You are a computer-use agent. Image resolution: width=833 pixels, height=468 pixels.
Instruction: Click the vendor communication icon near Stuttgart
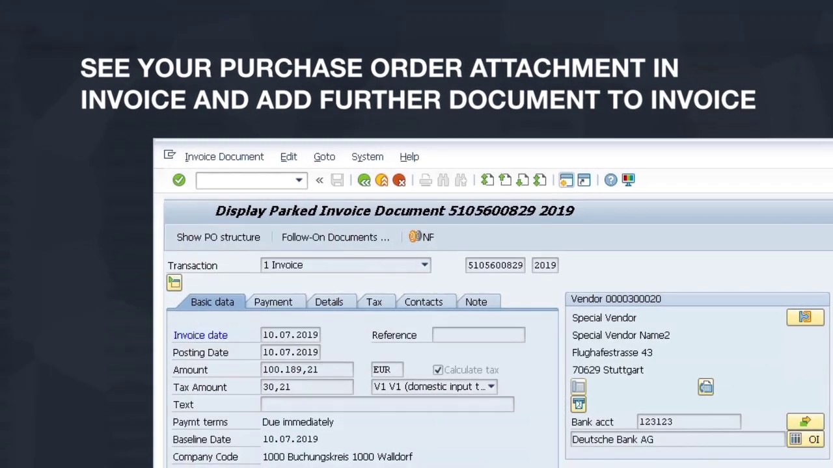tap(705, 387)
